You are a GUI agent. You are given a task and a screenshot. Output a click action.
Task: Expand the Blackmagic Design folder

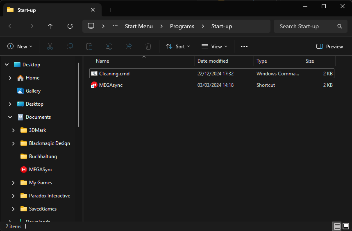click(x=13, y=143)
